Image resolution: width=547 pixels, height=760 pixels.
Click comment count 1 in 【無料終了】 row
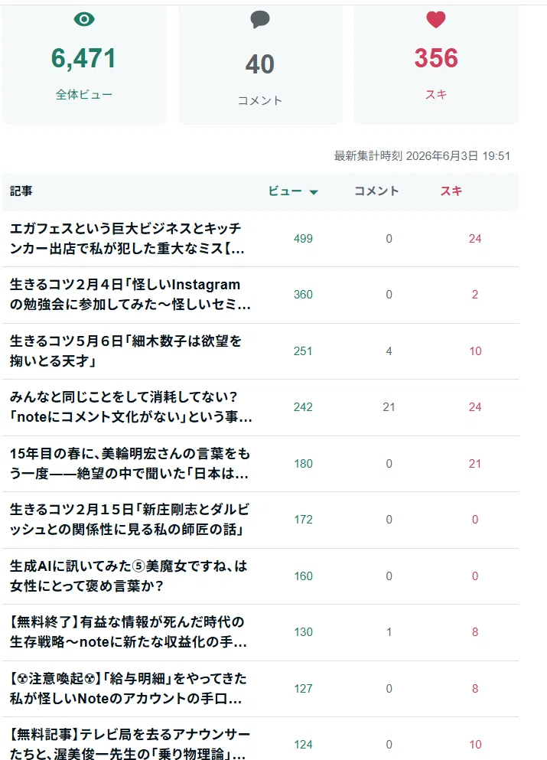(x=389, y=631)
